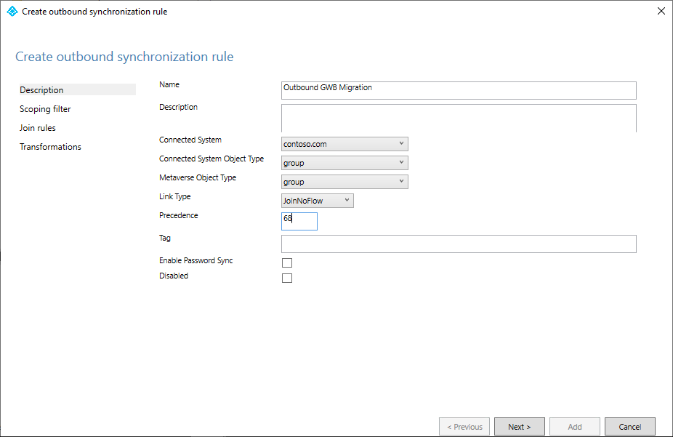Viewport: 673px width, 437px height.
Task: Edit the Name field 'Outbound GWB Migration'
Action: [459, 91]
